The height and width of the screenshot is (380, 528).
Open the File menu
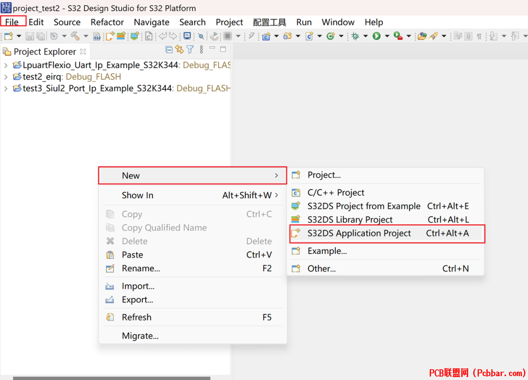12,22
